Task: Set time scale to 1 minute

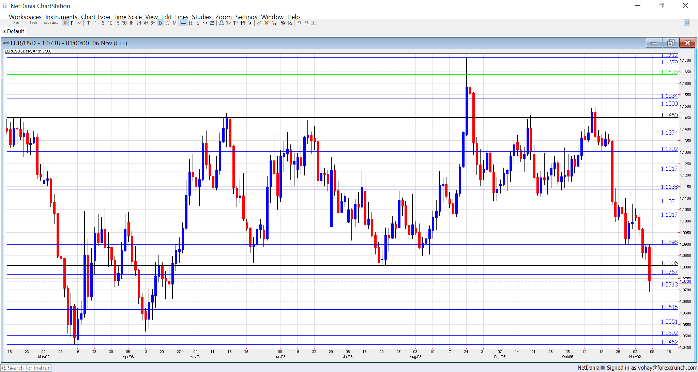Action: click(95, 23)
